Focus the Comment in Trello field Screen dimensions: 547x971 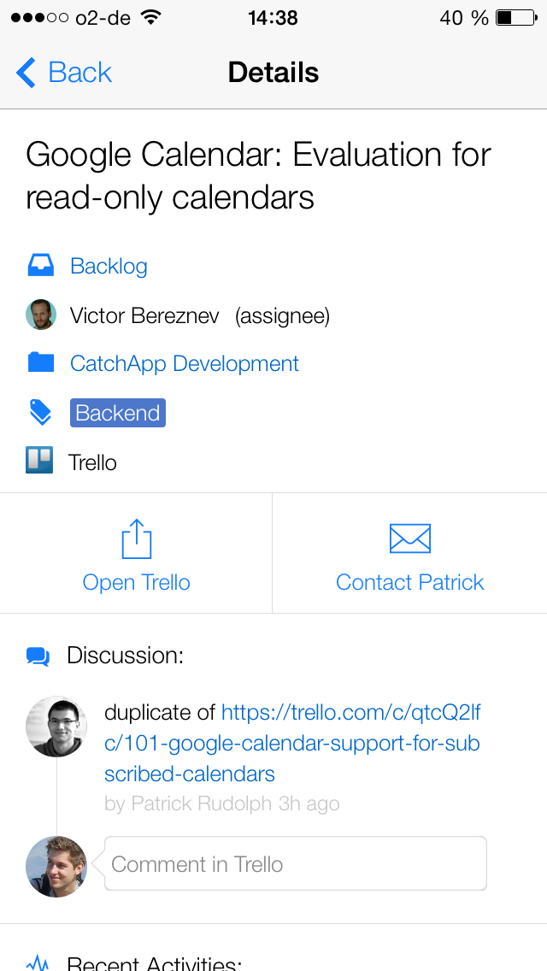click(296, 864)
